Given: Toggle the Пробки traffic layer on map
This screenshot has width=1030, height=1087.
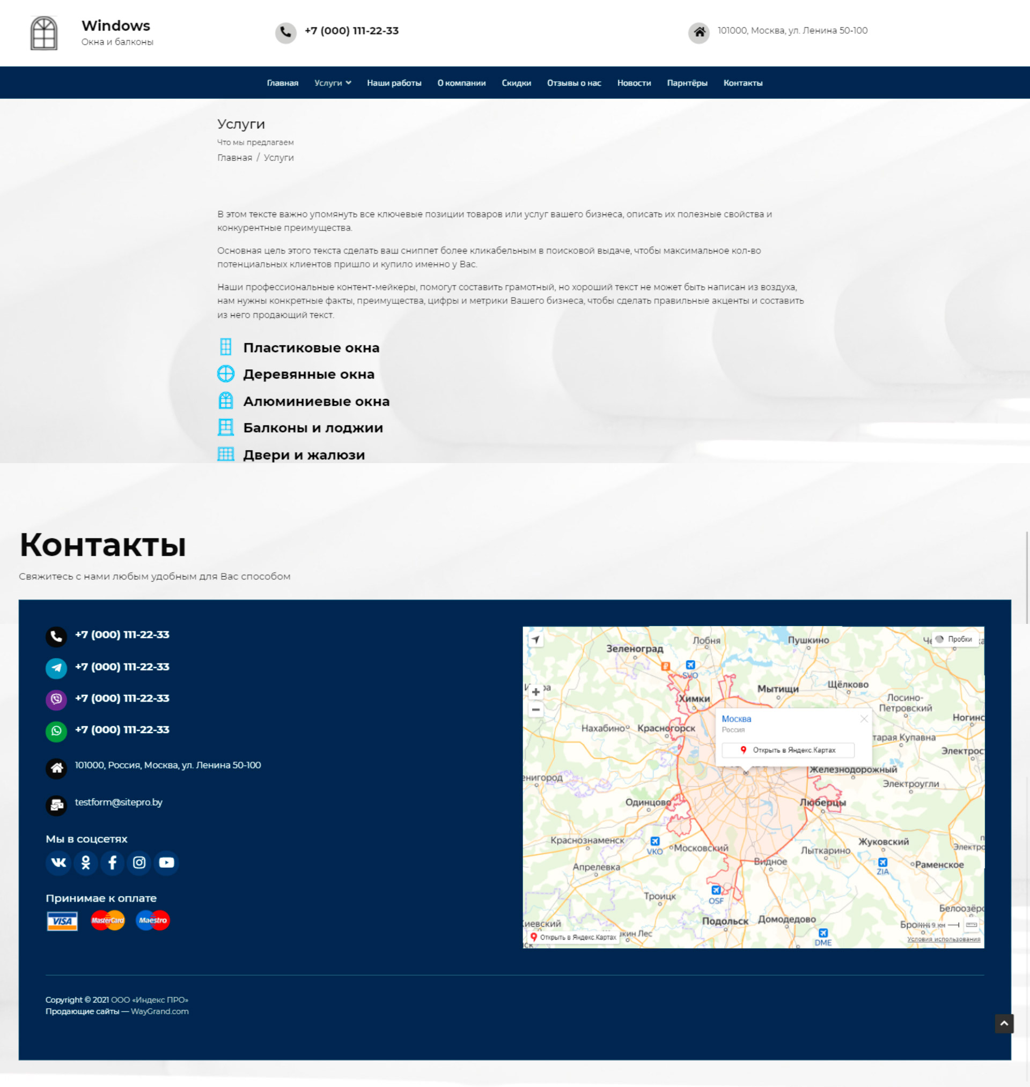Looking at the screenshot, I should (x=954, y=639).
